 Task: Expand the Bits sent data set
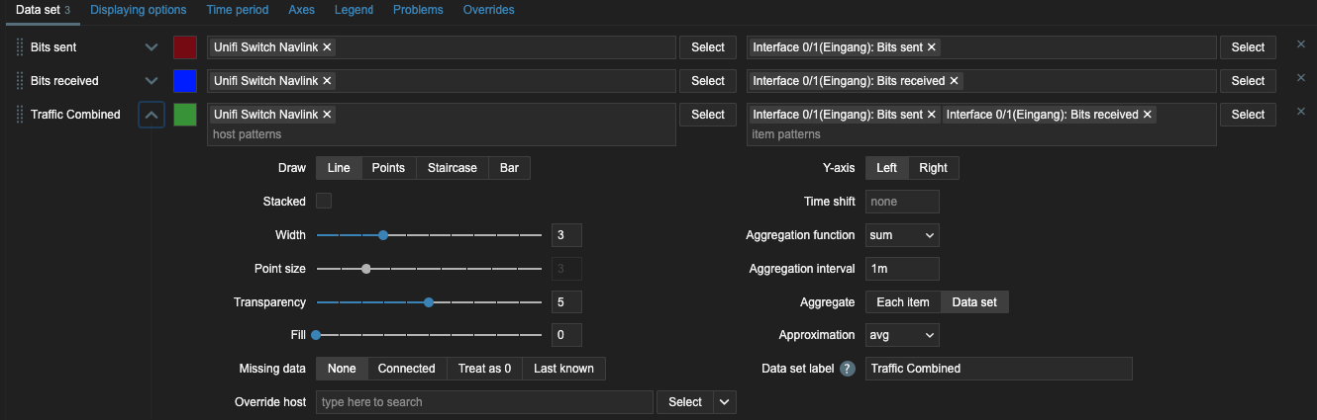tap(151, 47)
